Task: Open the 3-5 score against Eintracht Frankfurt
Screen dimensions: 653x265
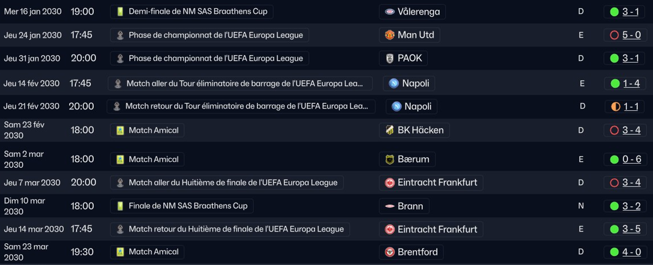Action: pos(631,229)
